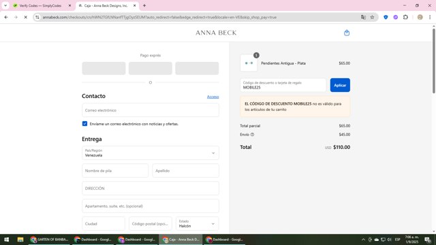Click the page vertical scrollbar
436x245 pixels.
[434, 61]
